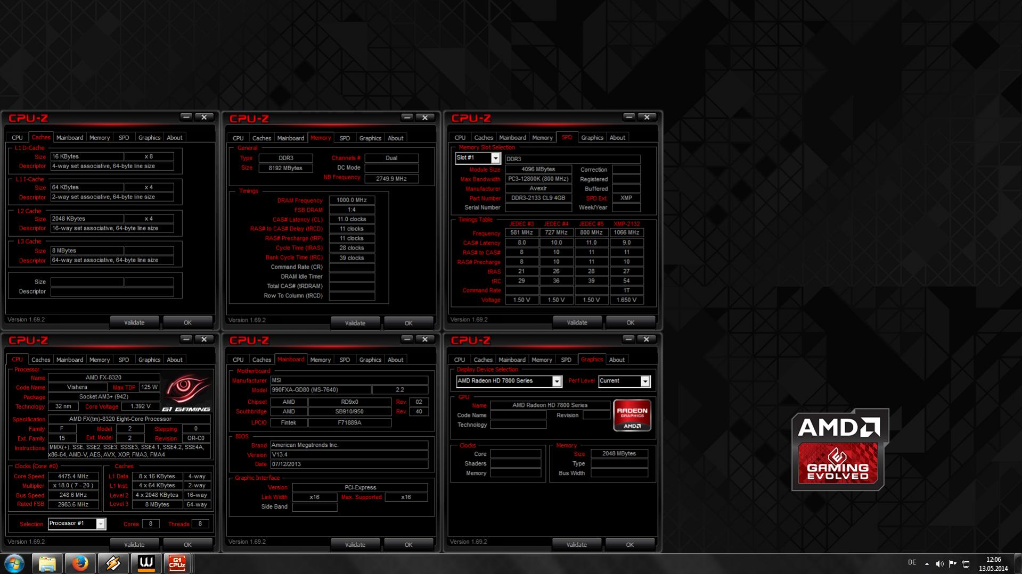Click the network tray icon
Image resolution: width=1022 pixels, height=574 pixels.
coord(966,564)
